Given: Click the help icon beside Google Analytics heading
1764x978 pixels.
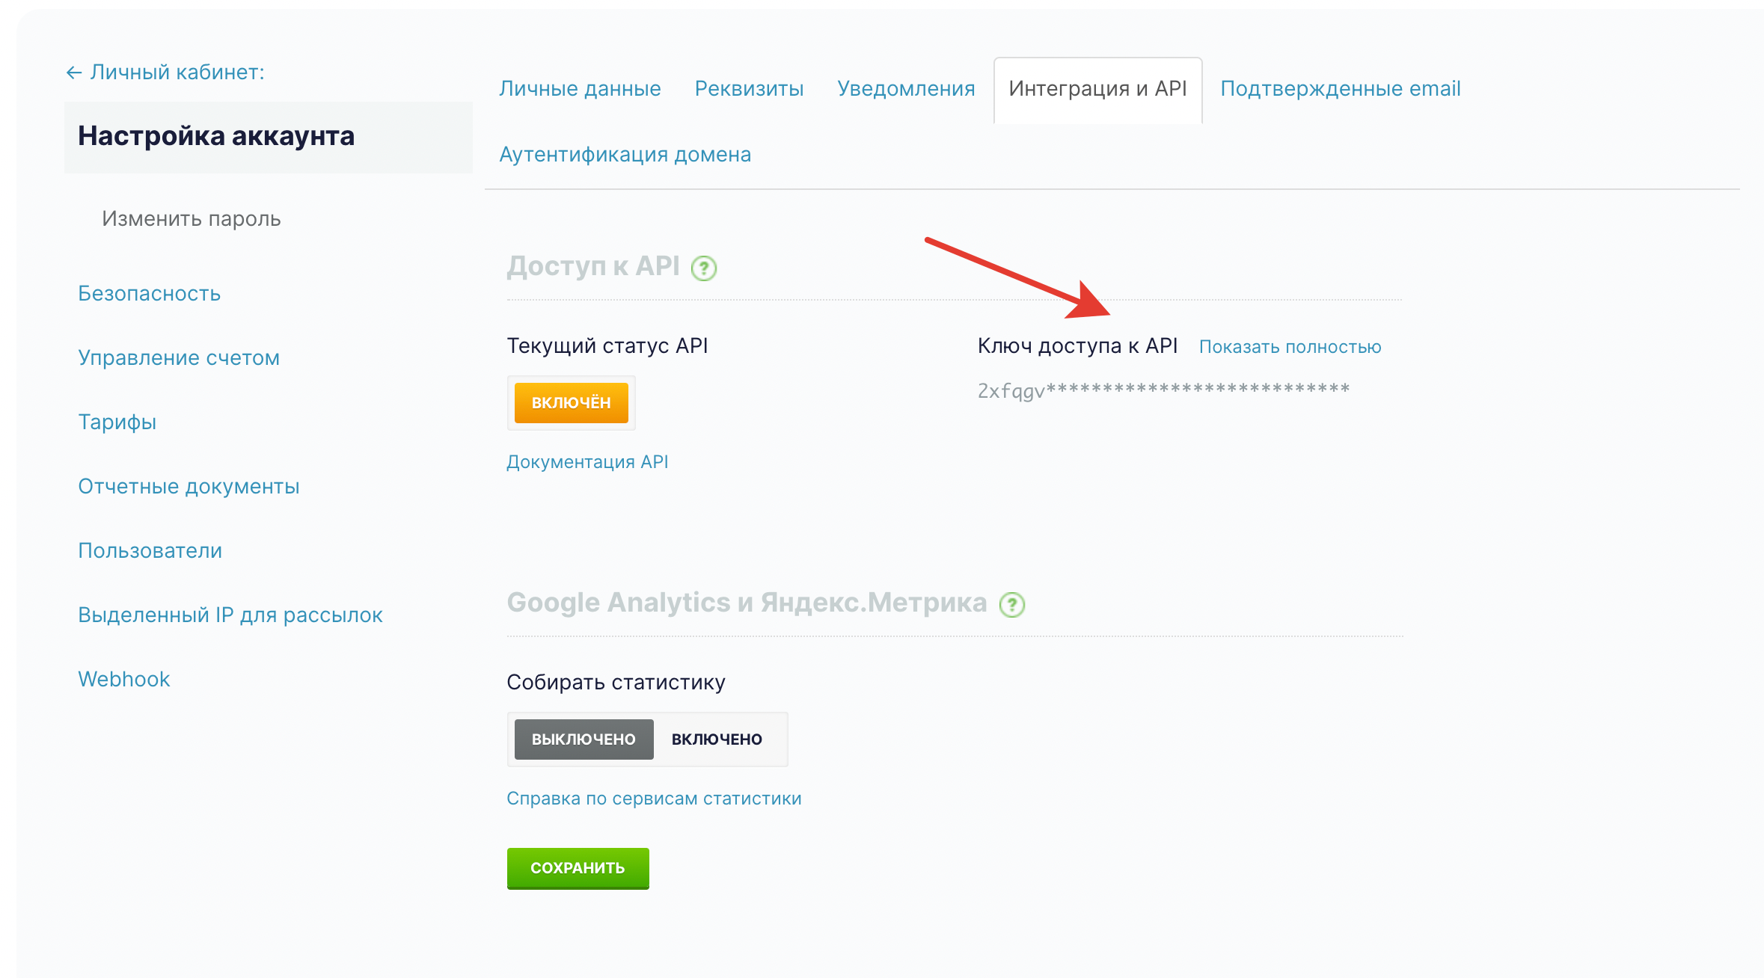Looking at the screenshot, I should pyautogui.click(x=1011, y=604).
